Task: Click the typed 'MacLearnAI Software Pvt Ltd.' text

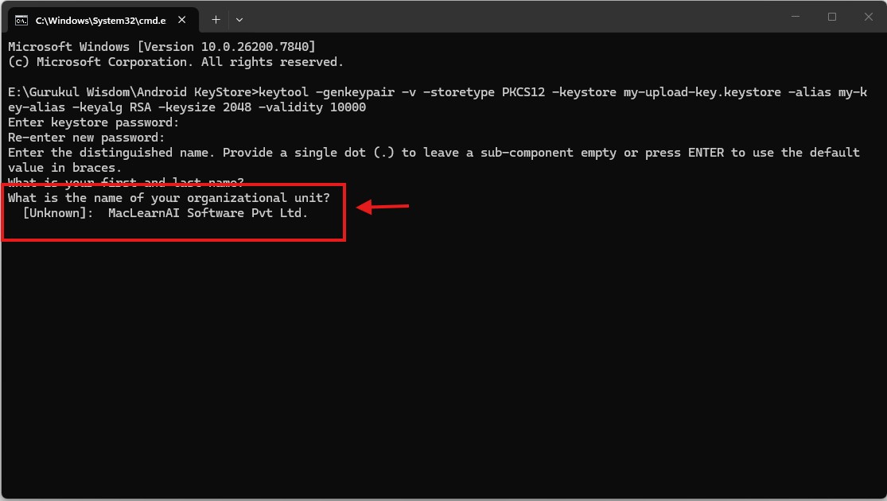Action: [x=208, y=213]
